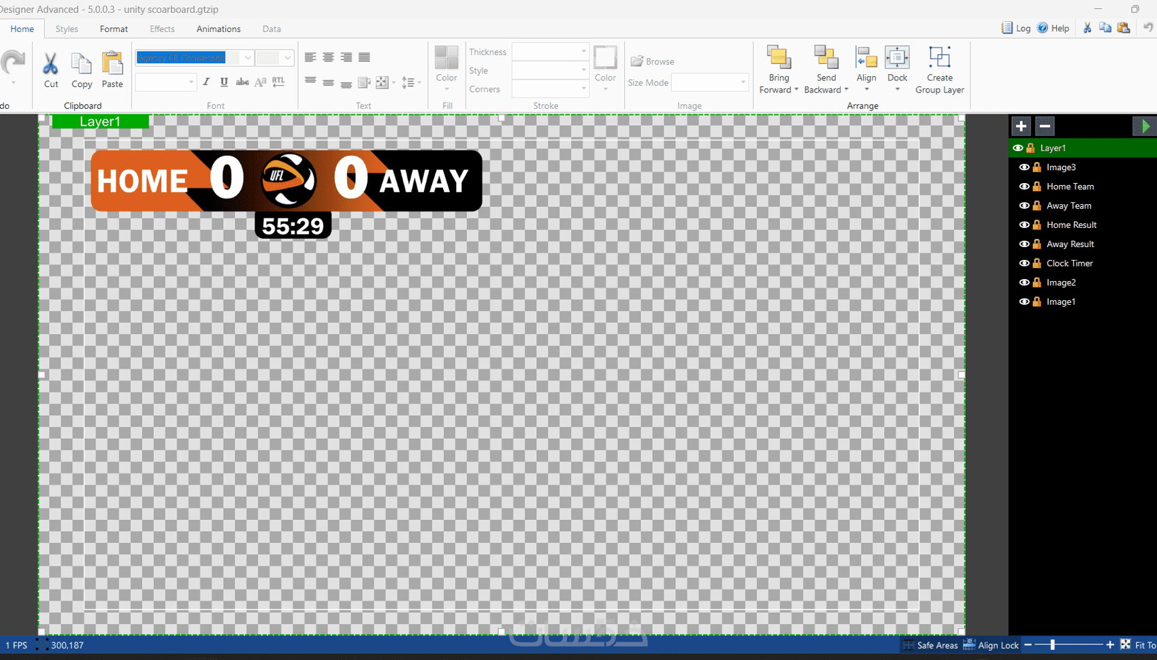
Task: Align text to the right
Action: (x=346, y=57)
